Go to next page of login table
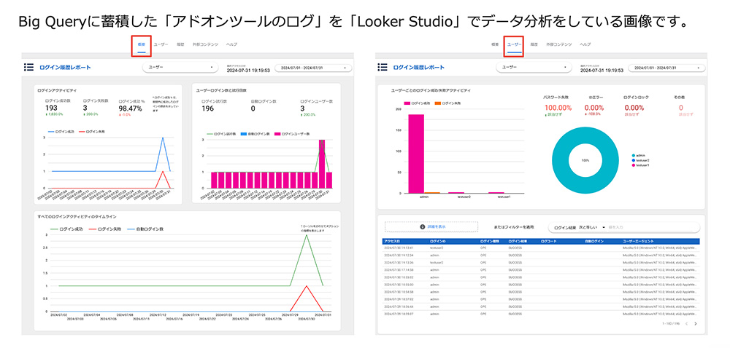Image resolution: width=730 pixels, height=348 pixels. (696, 323)
